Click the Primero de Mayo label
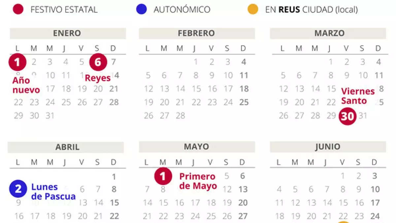Screen dimensions: 396x223 [198, 181]
